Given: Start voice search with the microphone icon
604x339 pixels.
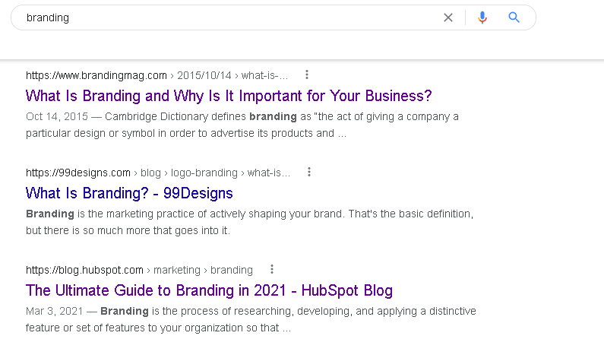Looking at the screenshot, I should pos(482,17).
